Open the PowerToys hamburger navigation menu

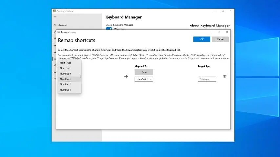click(55, 17)
